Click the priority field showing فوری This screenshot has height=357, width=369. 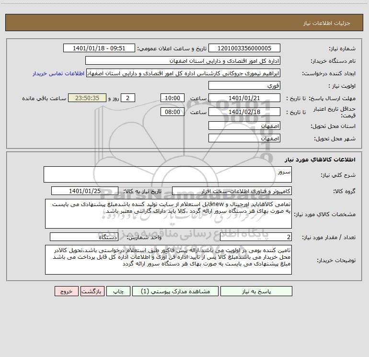point(244,85)
